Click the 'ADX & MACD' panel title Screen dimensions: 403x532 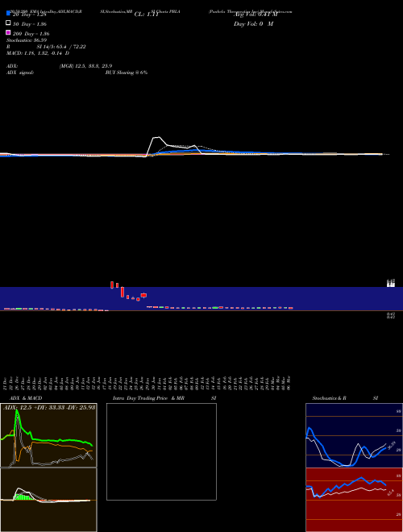pyautogui.click(x=26, y=398)
